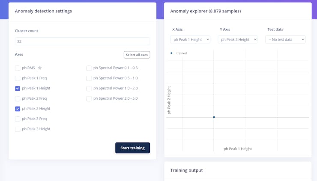Screen dimensions: 317x181
Task: Select the ph Peak 3 Freq checkbox
Action: pyautogui.click(x=18, y=119)
